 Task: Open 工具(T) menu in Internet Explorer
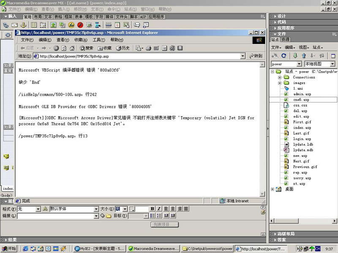[x=99, y=40]
